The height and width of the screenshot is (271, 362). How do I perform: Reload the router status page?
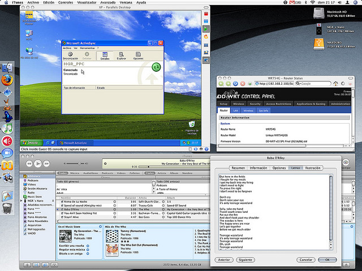pyautogui.click(x=235, y=84)
